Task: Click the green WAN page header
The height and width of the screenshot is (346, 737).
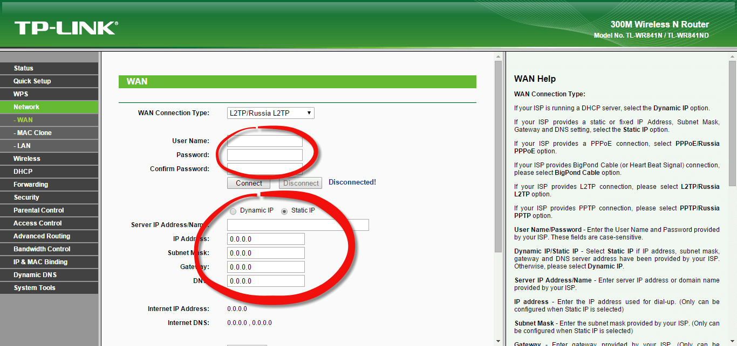Action: click(x=297, y=82)
